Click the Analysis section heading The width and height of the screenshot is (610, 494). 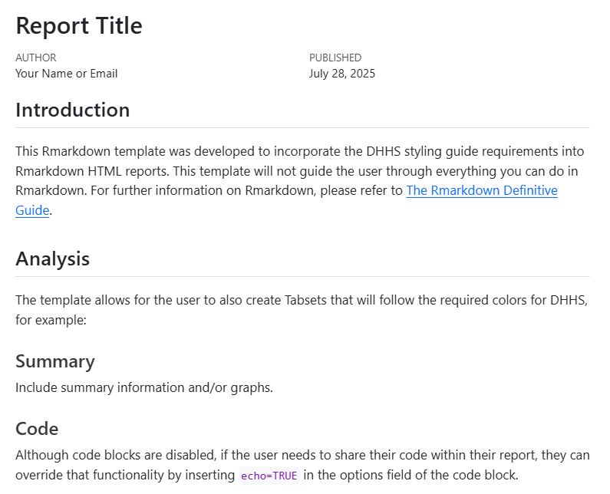pyautogui.click(x=52, y=259)
